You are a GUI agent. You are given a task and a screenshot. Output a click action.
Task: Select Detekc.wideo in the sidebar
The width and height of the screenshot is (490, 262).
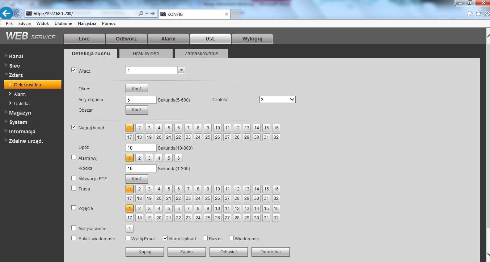33,85
